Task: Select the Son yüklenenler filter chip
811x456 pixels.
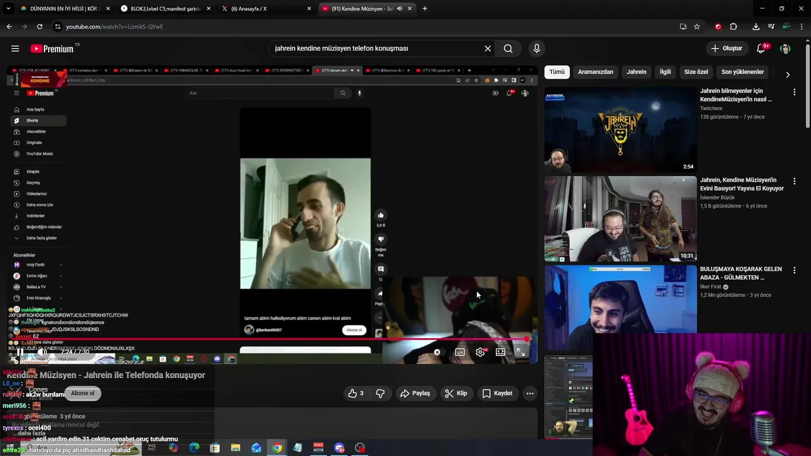Action: click(x=743, y=72)
